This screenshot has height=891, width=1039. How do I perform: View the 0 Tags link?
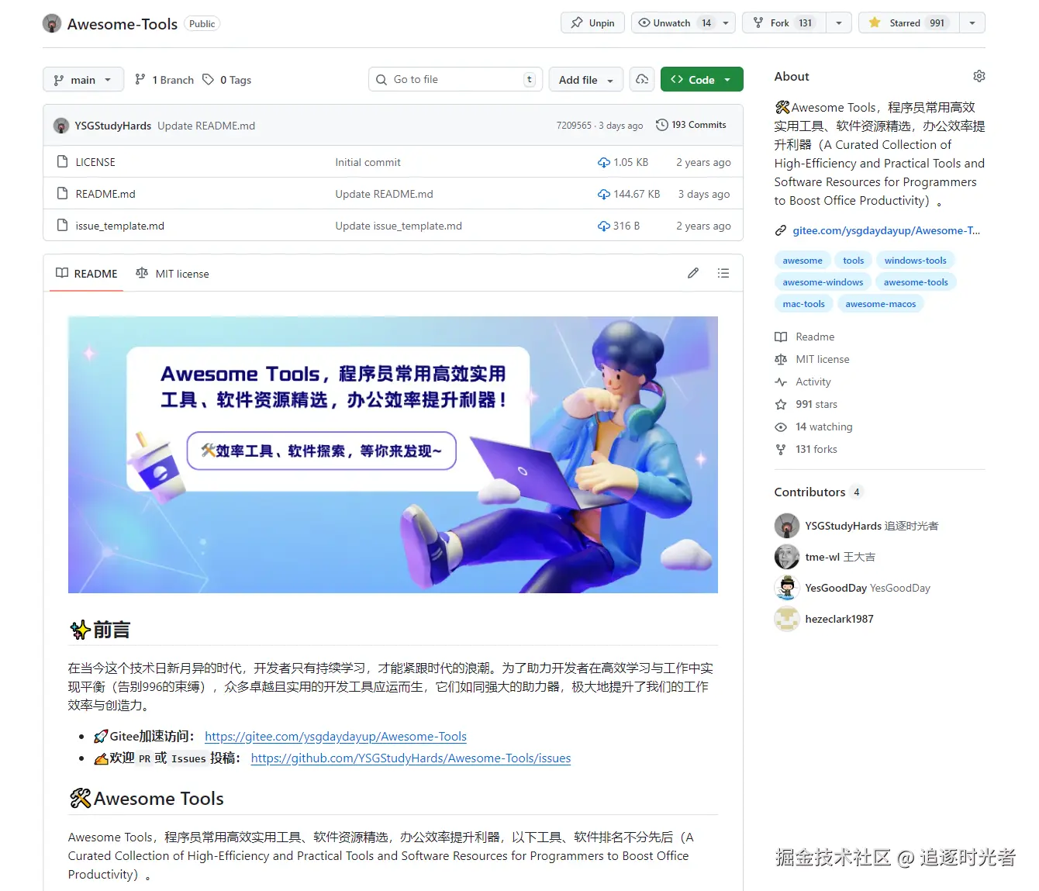227,79
